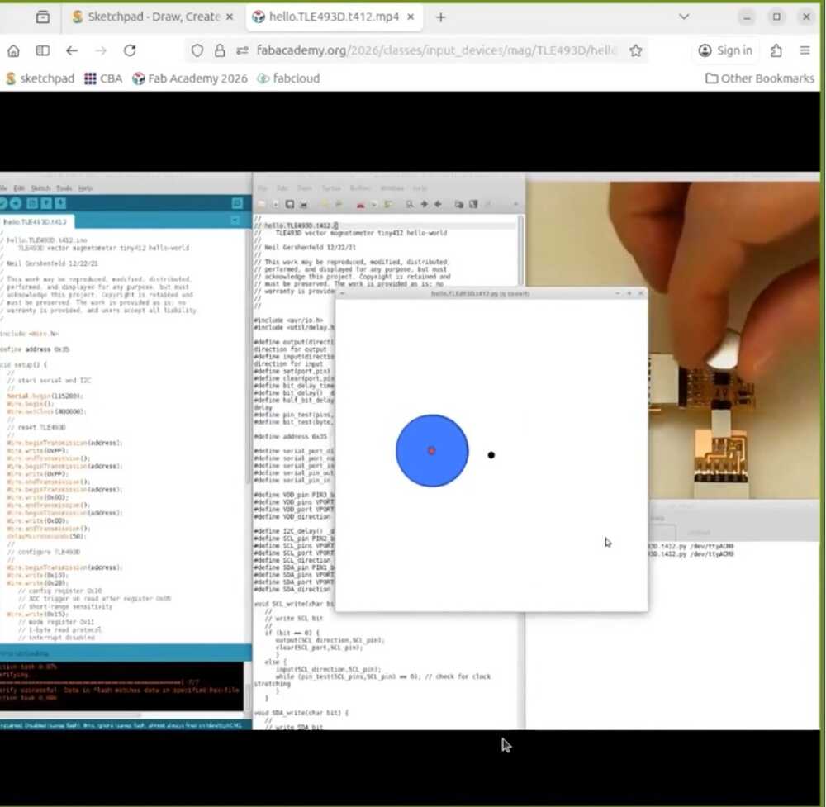
Task: Expand the list all tabs chevron
Action: 684,17
